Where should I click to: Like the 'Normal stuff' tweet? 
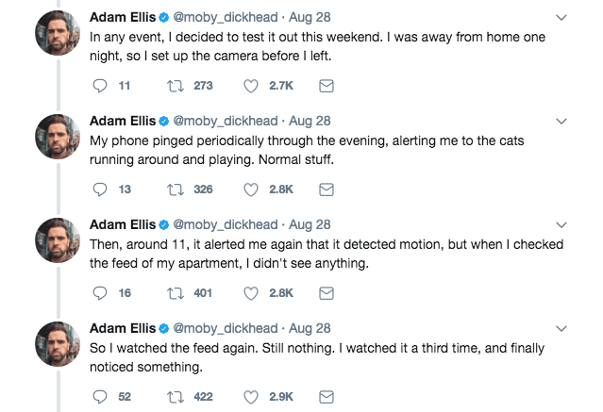[251, 190]
